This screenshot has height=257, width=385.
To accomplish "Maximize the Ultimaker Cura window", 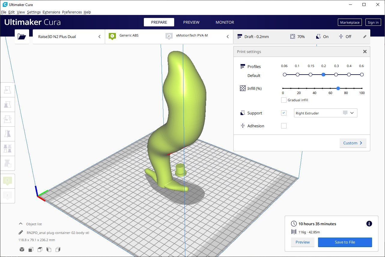I will click(364, 4).
